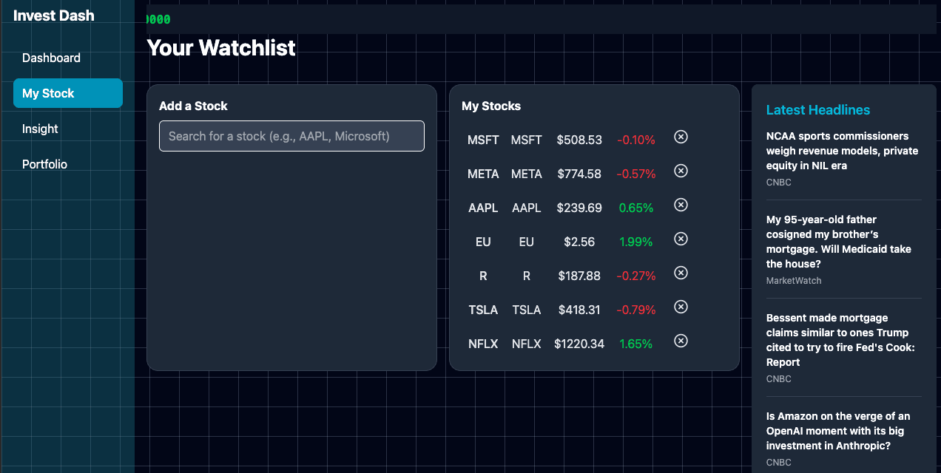Screen dimensions: 941x473
Task: Click the NFLX price $1220.34
Action: [x=579, y=344]
